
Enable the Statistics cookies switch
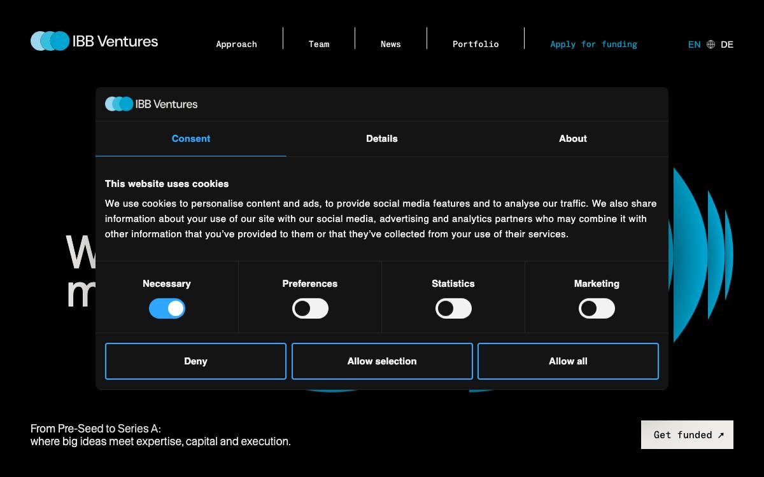click(x=453, y=308)
